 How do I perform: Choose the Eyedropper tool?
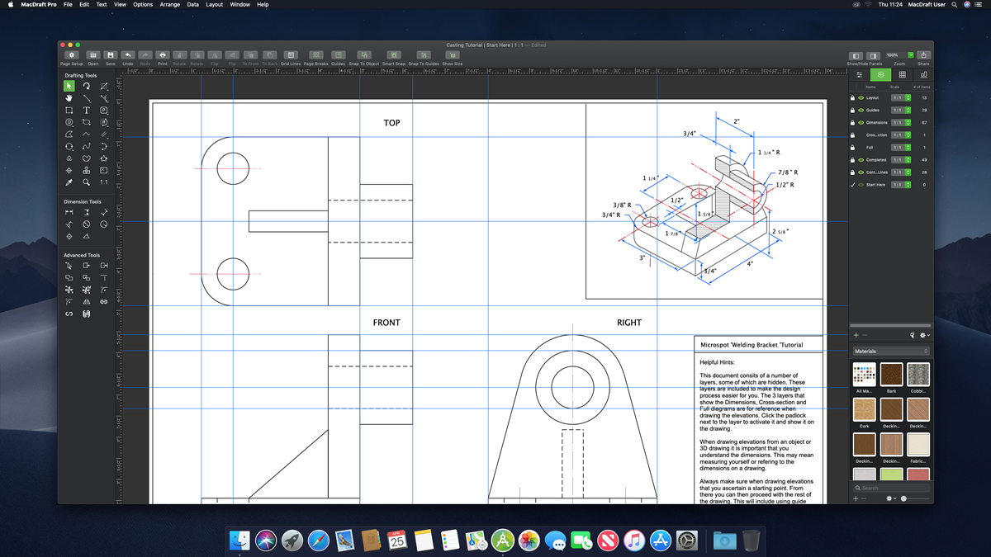point(69,182)
